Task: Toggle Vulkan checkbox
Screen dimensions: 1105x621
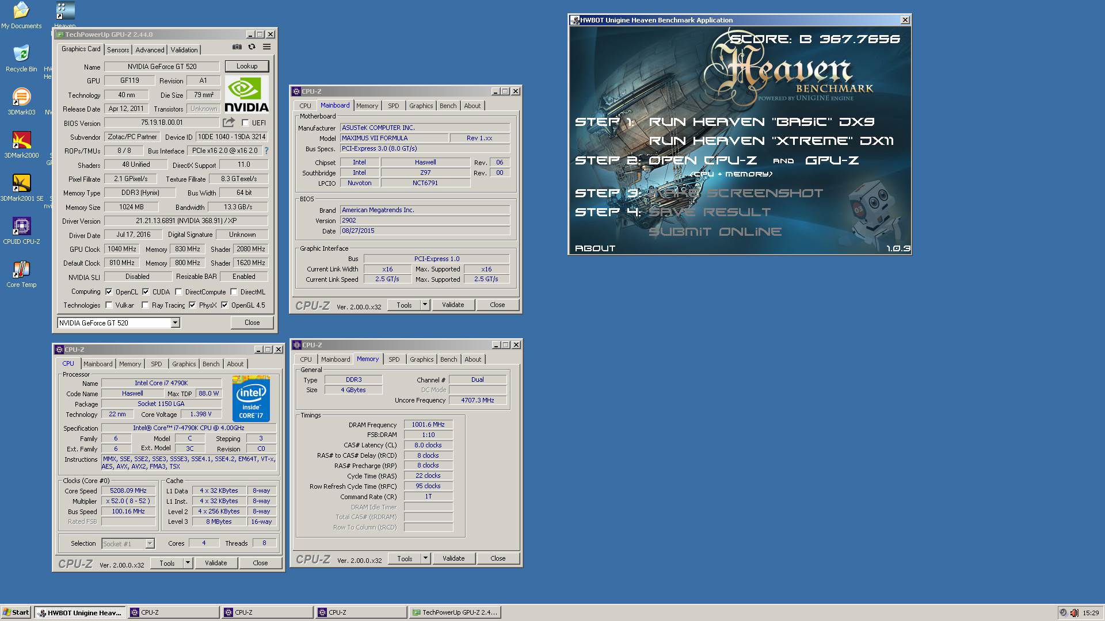Action: point(109,305)
